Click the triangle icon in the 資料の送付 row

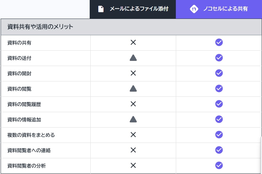[133, 58]
